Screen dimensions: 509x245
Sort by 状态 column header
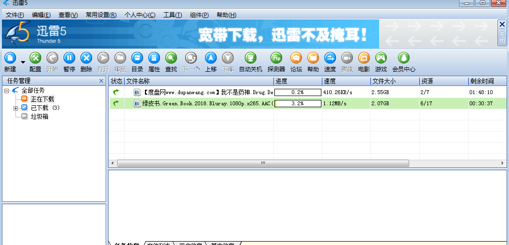[x=116, y=81]
